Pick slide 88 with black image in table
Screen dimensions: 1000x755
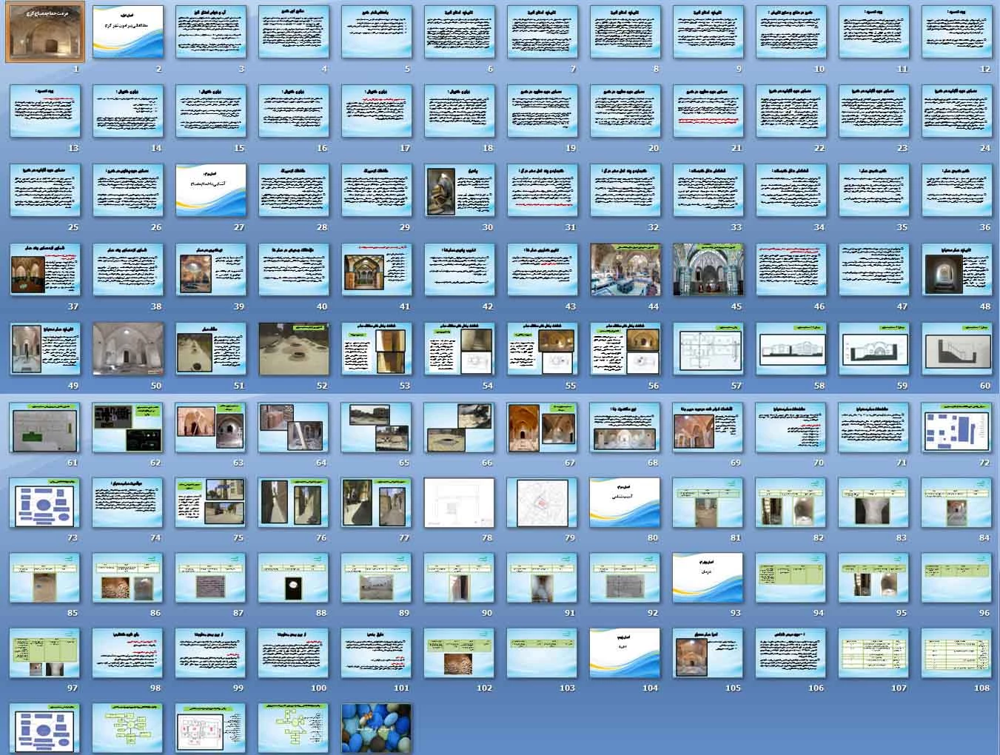click(x=294, y=578)
